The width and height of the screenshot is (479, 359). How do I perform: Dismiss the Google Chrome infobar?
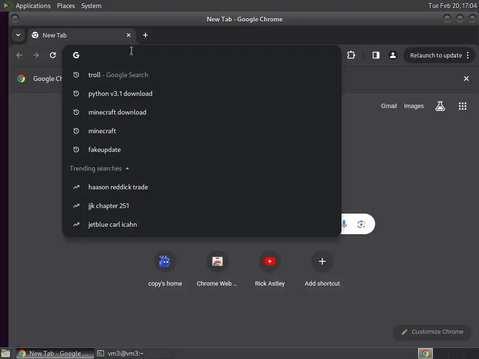pos(466,79)
